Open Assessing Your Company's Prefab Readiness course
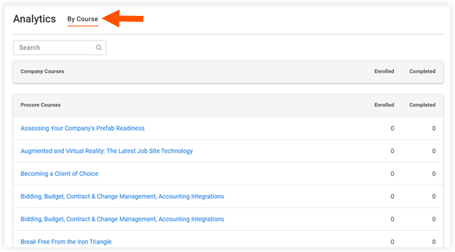 point(82,128)
